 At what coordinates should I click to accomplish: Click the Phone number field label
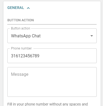pyautogui.click(x=22, y=48)
